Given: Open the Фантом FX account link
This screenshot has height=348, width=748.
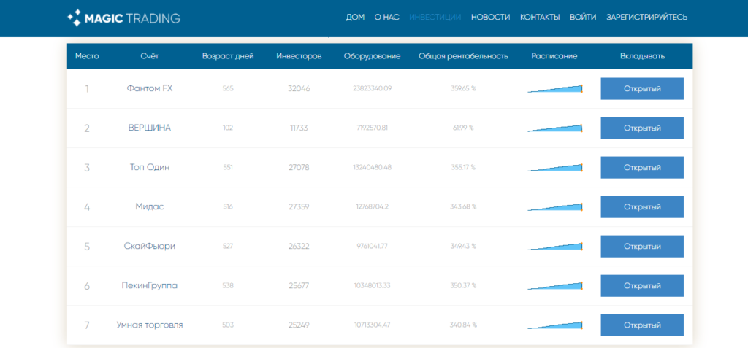Looking at the screenshot, I should point(149,88).
